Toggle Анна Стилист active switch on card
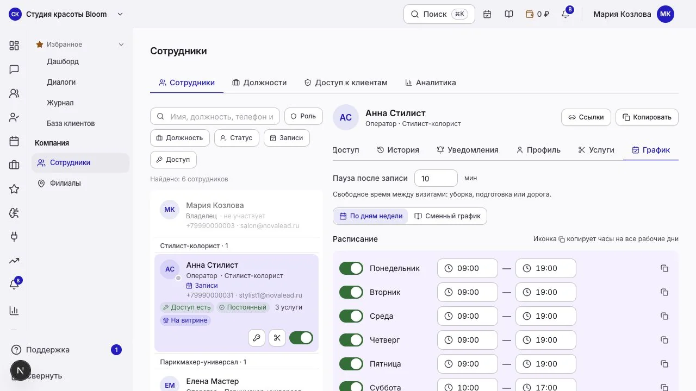Screen dimensions: 696x391 click(301, 338)
